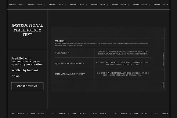Select the 'INSTRUCTIONAL PLACEHOLDER TEXT' heading

[x=27, y=30]
